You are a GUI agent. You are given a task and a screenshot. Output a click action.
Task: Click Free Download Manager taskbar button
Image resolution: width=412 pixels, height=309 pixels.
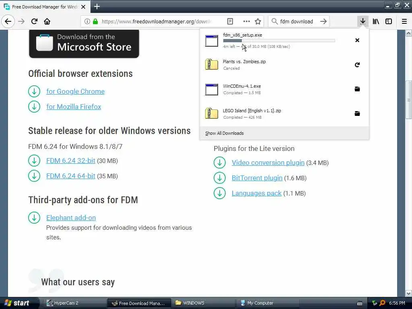click(139, 303)
